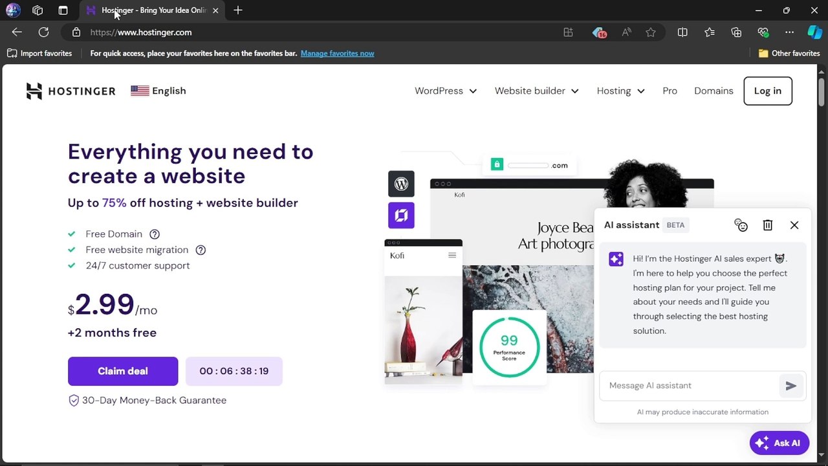Click the Log in button

768,91
